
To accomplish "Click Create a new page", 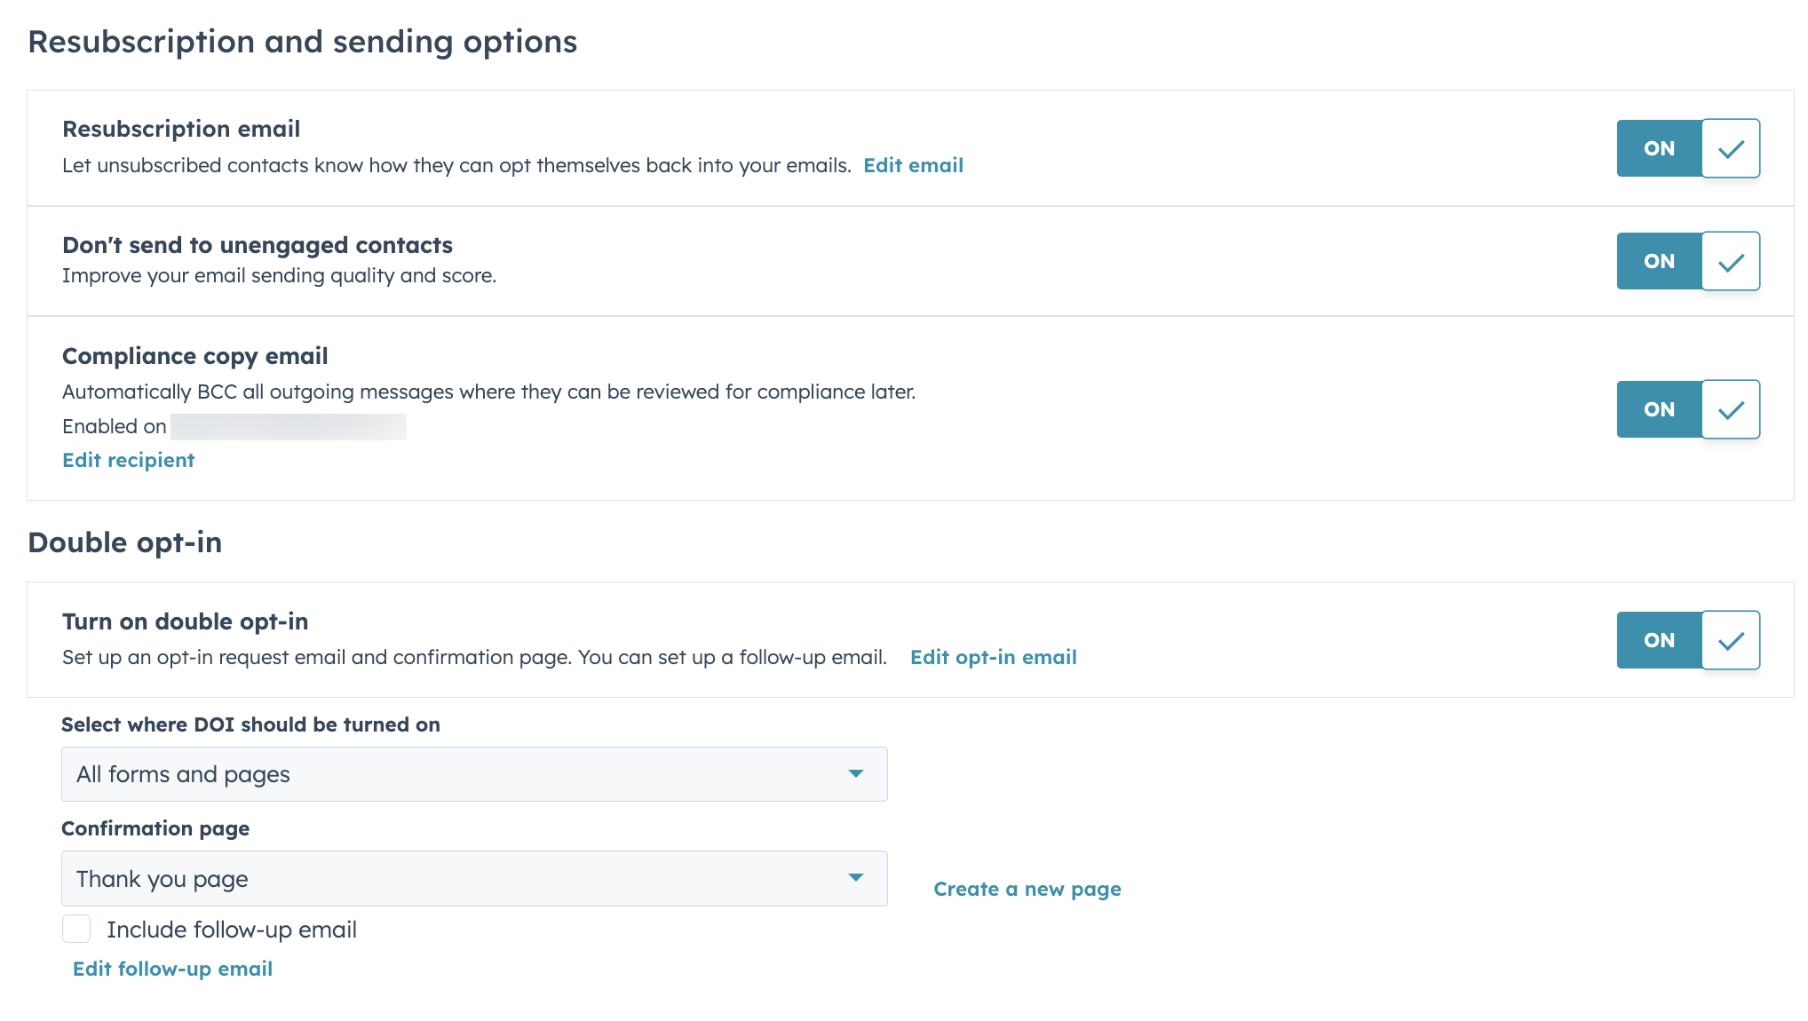I will [x=1027, y=889].
